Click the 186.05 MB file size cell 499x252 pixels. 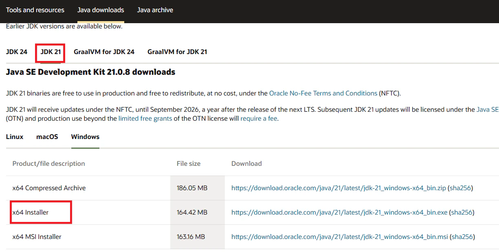[x=198, y=188]
